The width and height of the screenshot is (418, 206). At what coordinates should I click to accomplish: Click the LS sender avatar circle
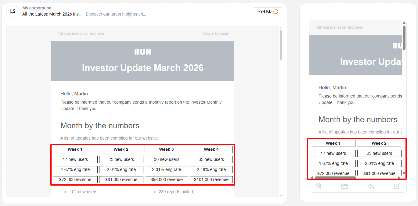[13, 11]
